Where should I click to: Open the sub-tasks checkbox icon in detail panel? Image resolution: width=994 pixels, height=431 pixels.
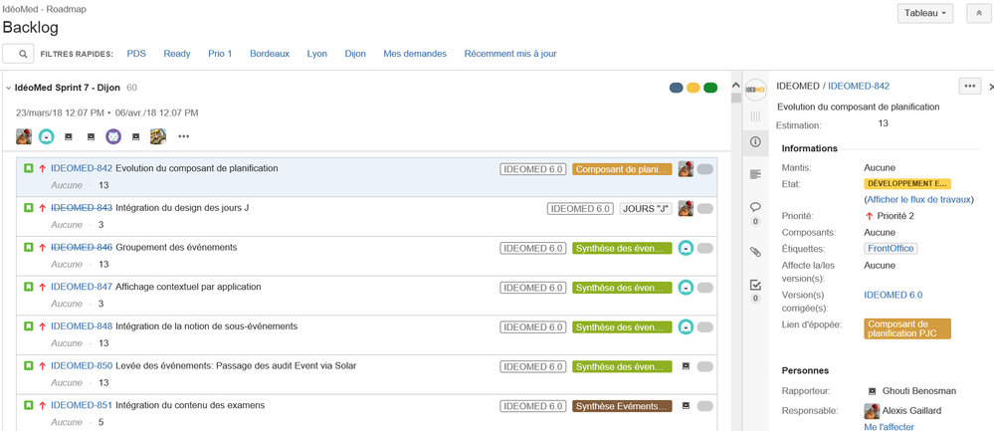[755, 285]
